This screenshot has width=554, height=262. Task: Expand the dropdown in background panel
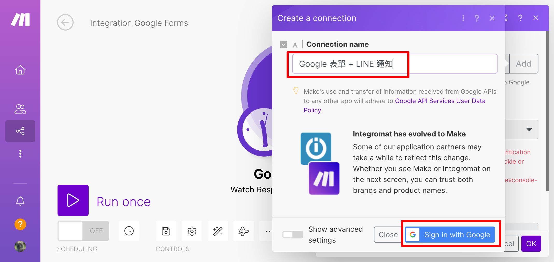pos(529,129)
